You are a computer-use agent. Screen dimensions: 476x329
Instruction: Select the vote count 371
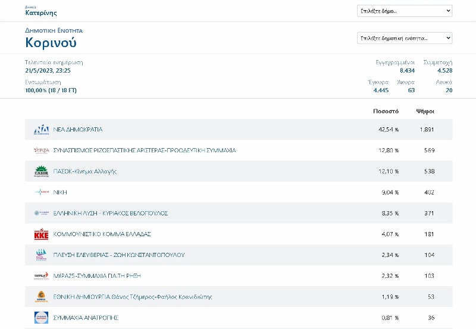pyautogui.click(x=429, y=214)
